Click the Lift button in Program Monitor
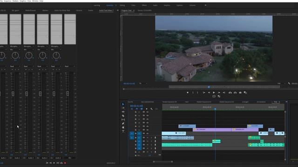This screenshot has width=298, height=167. (230, 93)
